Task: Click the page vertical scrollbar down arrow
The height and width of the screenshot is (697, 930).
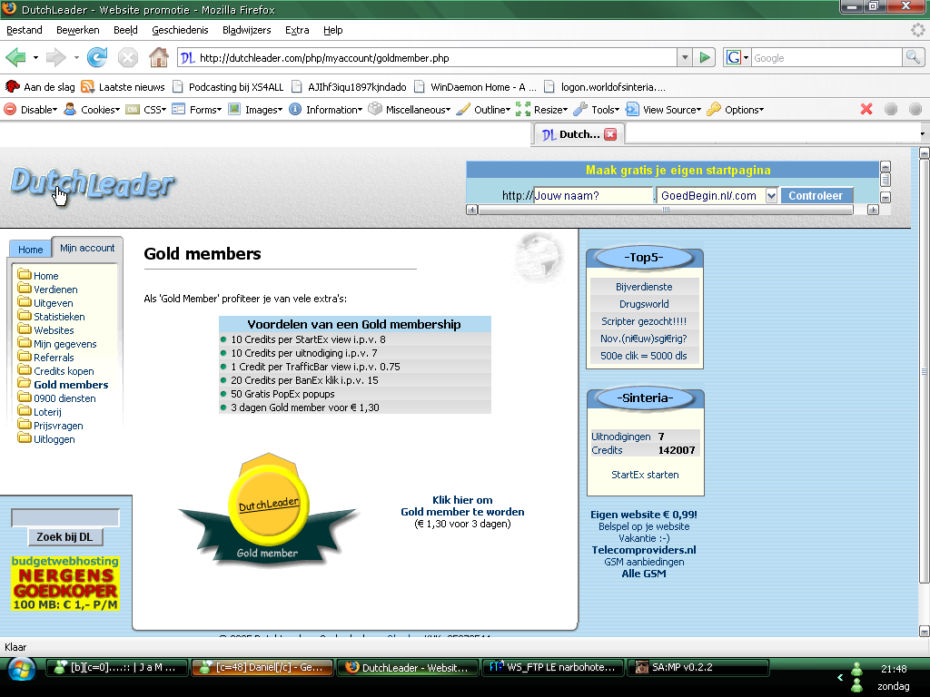Action: coord(924,631)
